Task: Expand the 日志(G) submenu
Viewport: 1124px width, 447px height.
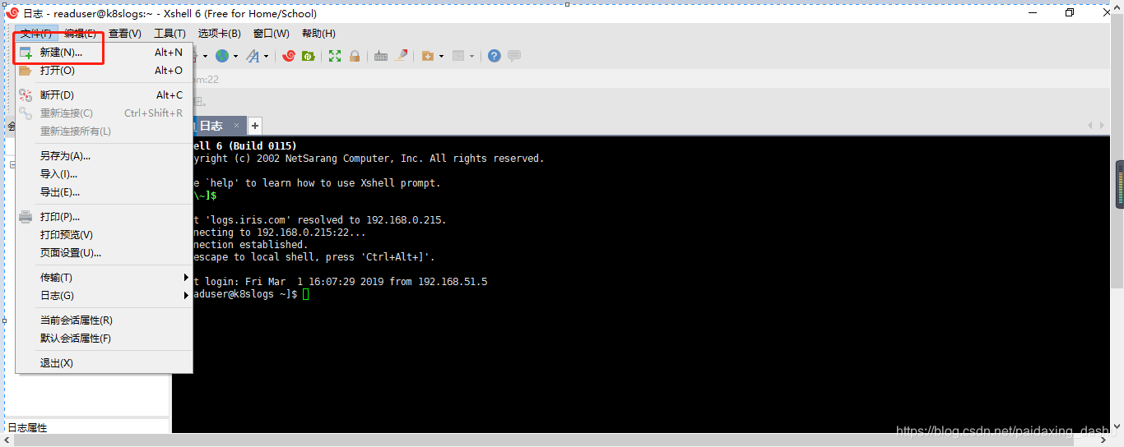Action: pos(104,296)
